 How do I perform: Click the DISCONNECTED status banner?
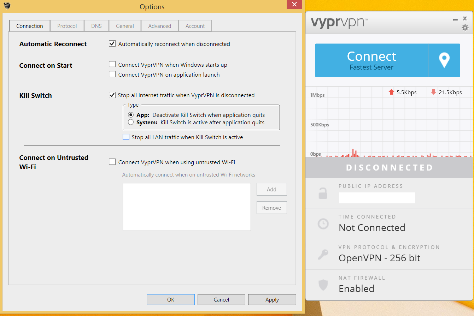[x=389, y=167]
